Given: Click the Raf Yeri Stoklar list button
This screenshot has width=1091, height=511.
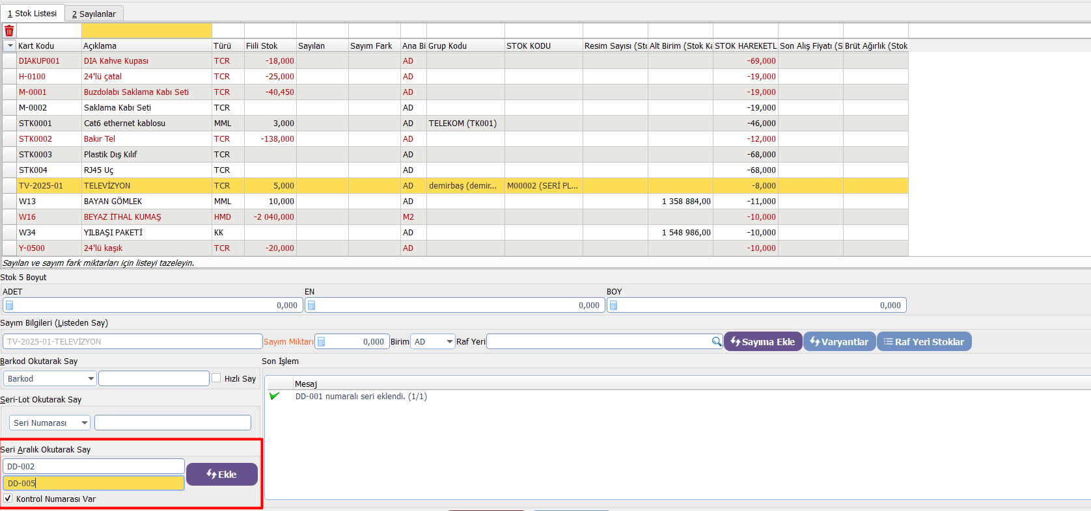Looking at the screenshot, I should (x=924, y=342).
